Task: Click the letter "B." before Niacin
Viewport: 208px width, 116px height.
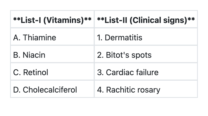Action: coord(17,55)
